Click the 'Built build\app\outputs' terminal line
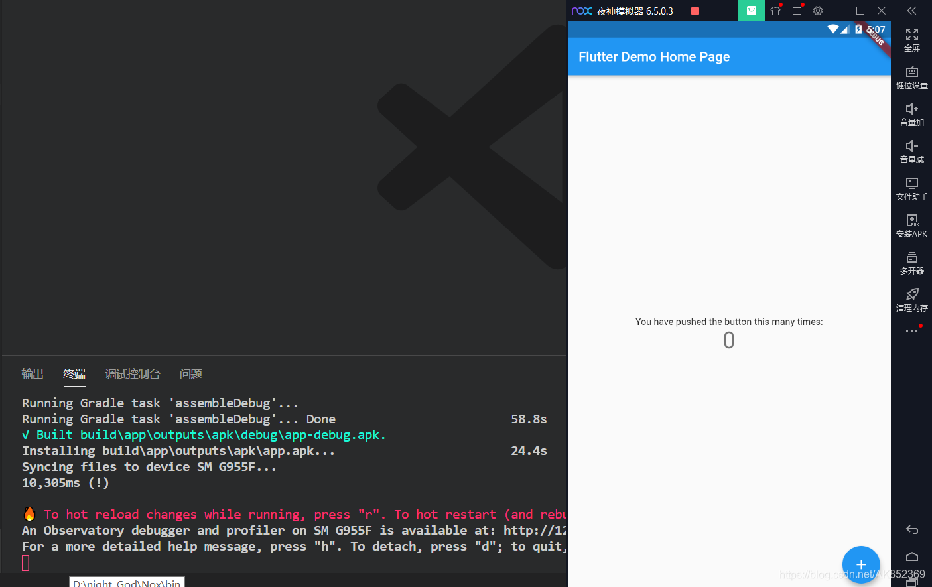The width and height of the screenshot is (932, 587). (204, 435)
